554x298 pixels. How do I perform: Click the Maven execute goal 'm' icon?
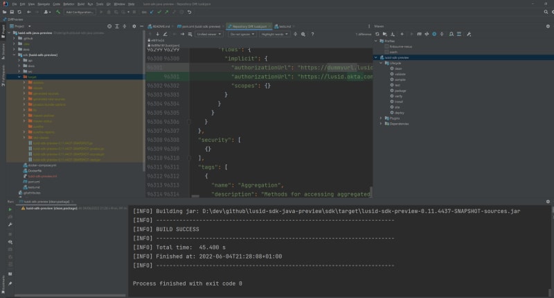click(x=419, y=34)
